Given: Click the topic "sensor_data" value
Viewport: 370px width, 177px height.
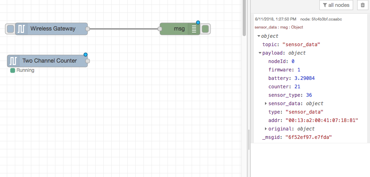Looking at the screenshot, I should click(301, 44).
